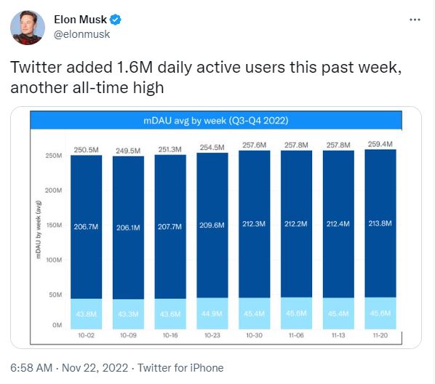Screen dimensions: 435x384
Task: Click the light blue 45.6M segment for 11-06
Action: pos(296,313)
